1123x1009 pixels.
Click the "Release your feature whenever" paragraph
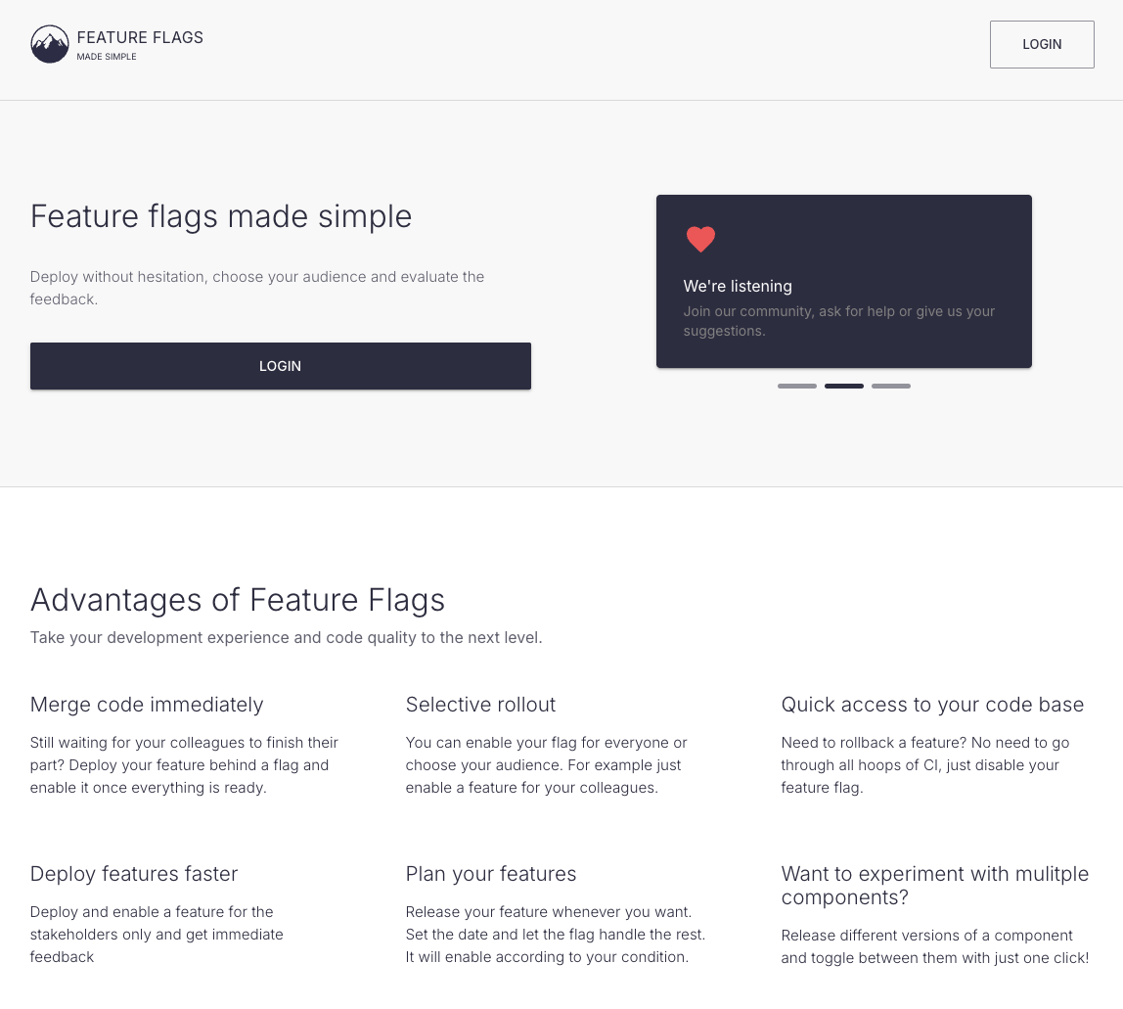(555, 935)
